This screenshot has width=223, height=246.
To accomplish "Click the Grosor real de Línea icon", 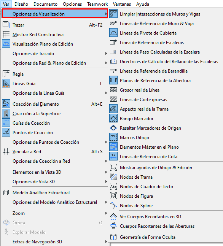I will point(113,90).
